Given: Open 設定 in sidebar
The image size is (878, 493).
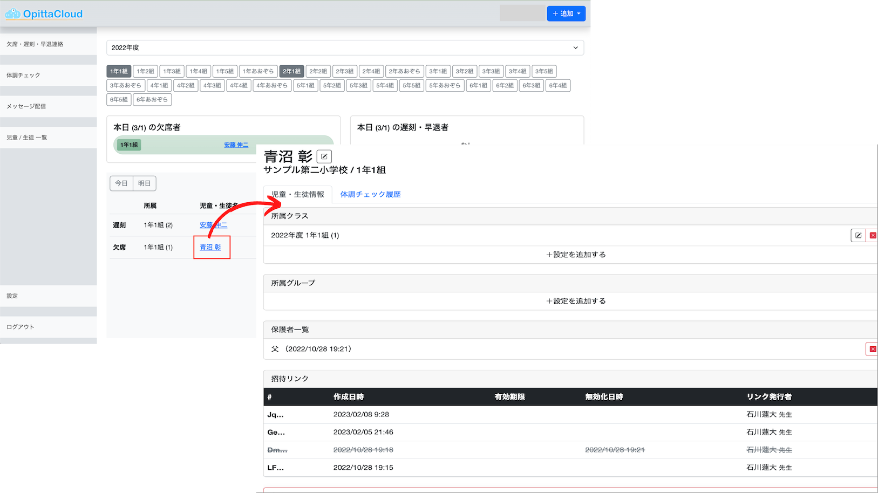Looking at the screenshot, I should click(48, 296).
